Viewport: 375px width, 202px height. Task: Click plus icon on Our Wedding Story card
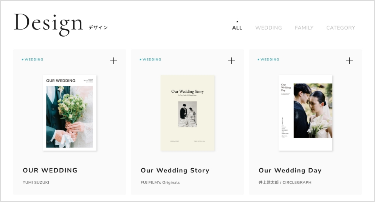pos(231,61)
